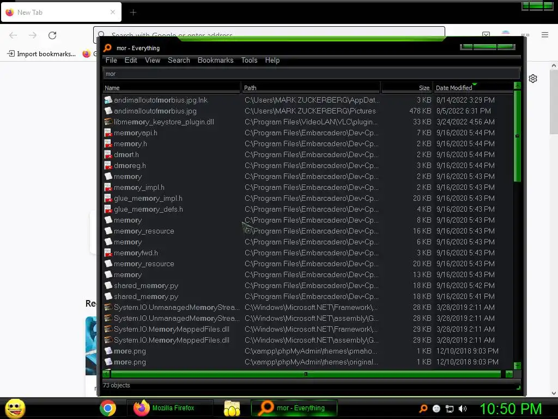Click the icon beside glue_memory_defs.h
This screenshot has height=419, width=558.
click(x=108, y=209)
